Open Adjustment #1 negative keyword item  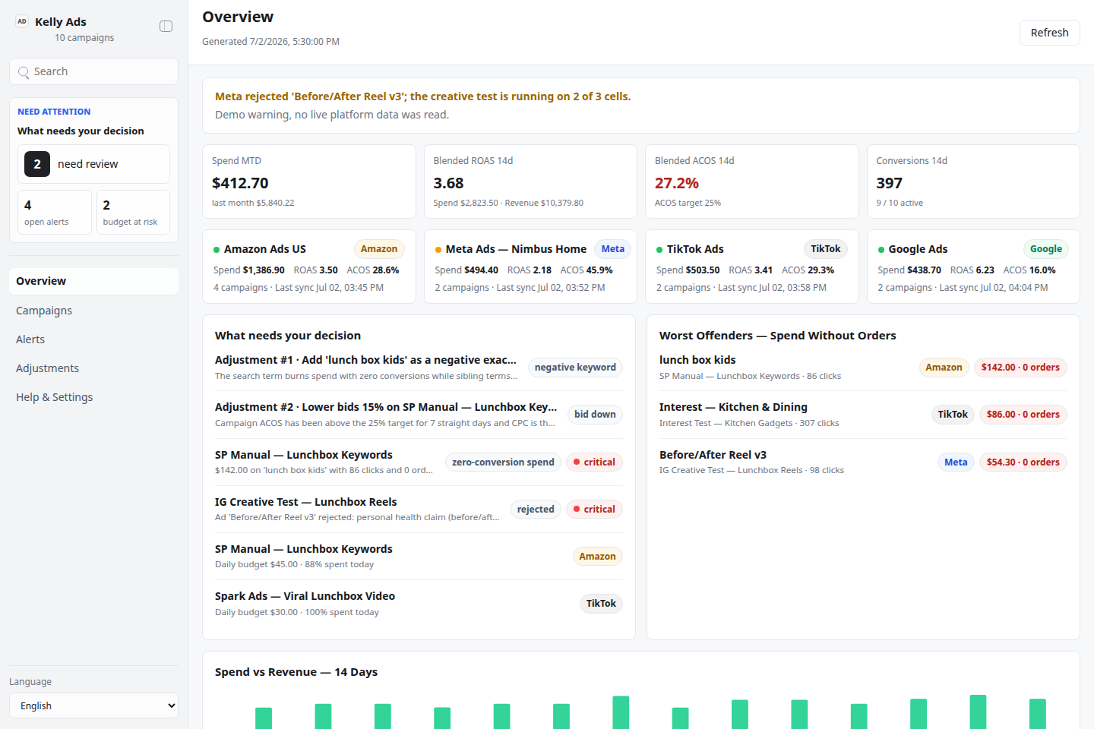point(419,368)
